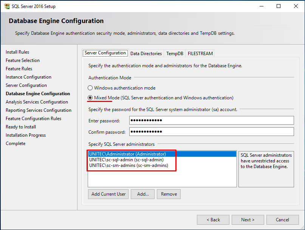Open the Data Directories tab

click(x=146, y=54)
